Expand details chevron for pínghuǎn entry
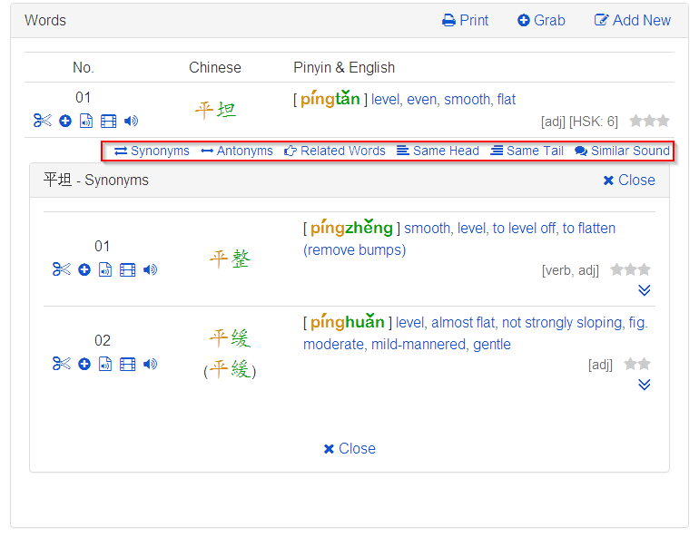Image resolution: width=699 pixels, height=537 pixels. tap(645, 385)
